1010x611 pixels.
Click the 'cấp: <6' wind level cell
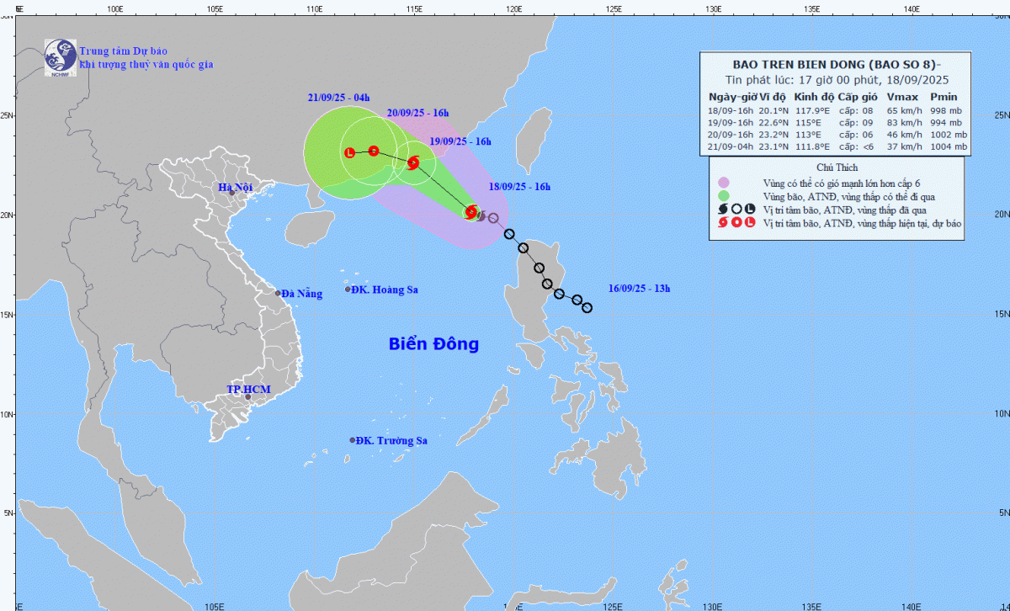coord(857,146)
